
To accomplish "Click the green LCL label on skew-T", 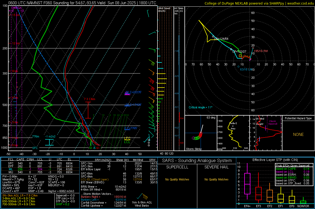I will click(127, 142).
